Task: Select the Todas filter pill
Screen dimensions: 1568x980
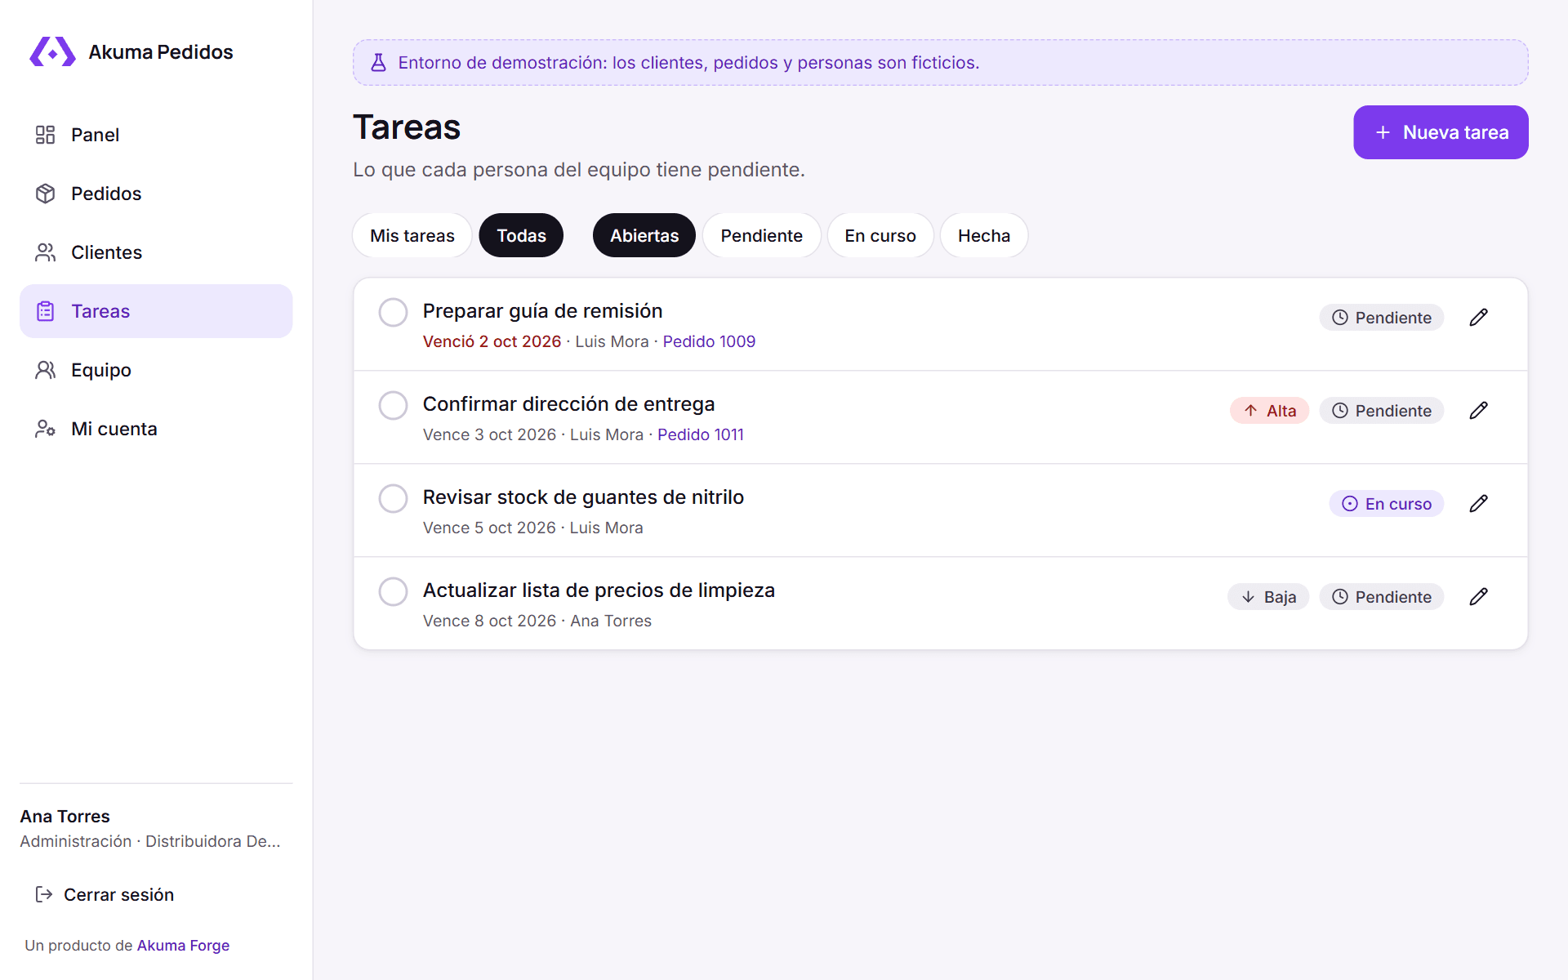Action: point(521,235)
